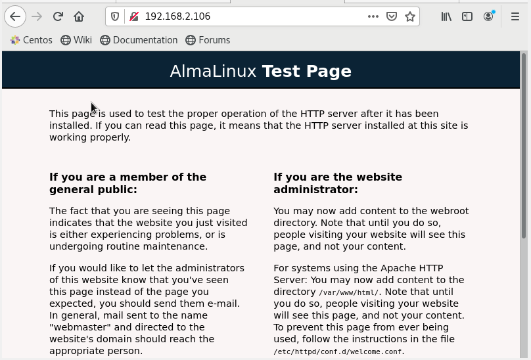Save page to Pocket
Screen dimensions: 531x360
pos(392,16)
